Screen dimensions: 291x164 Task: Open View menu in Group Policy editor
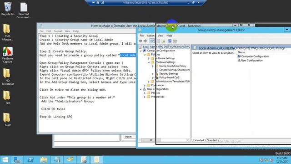click(161, 36)
